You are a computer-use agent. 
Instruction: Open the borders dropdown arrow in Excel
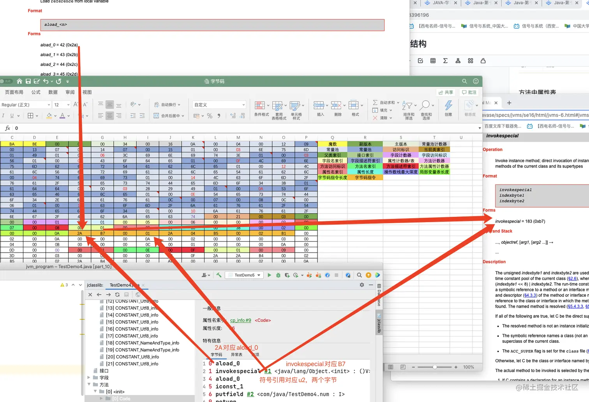click(37, 116)
